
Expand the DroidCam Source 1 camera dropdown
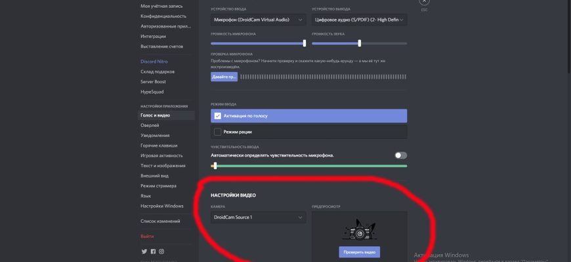pyautogui.click(x=258, y=217)
